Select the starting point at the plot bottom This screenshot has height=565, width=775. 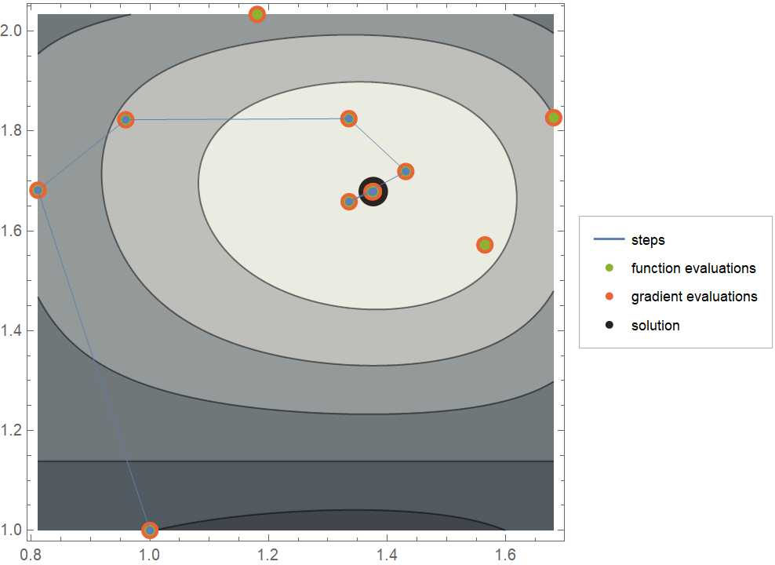[x=150, y=530]
